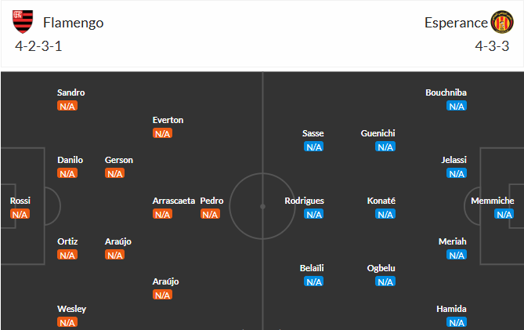
Task: Open the Flamengo team name link
Action: click(x=73, y=23)
